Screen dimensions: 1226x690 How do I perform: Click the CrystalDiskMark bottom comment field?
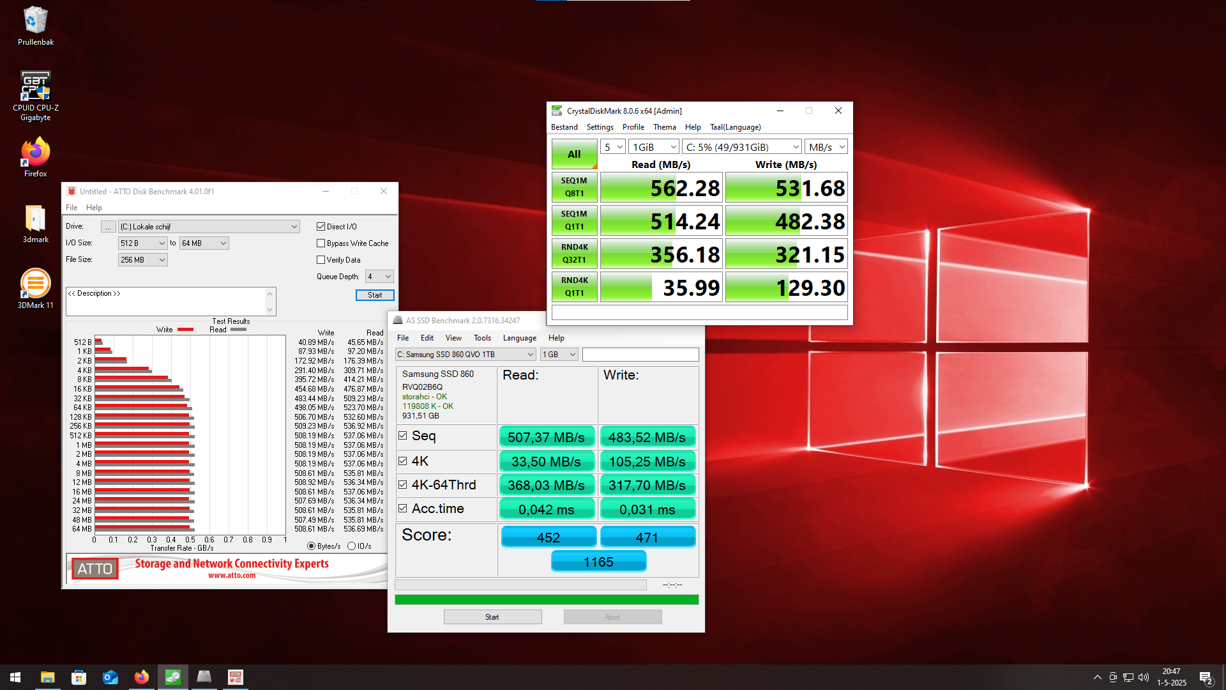pyautogui.click(x=700, y=312)
